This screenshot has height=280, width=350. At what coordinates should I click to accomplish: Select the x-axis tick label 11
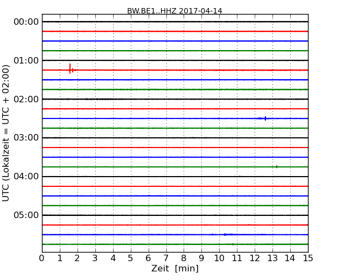pyautogui.click(x=237, y=258)
